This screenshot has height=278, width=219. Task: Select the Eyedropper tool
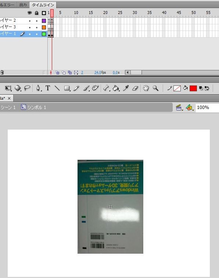point(126,88)
